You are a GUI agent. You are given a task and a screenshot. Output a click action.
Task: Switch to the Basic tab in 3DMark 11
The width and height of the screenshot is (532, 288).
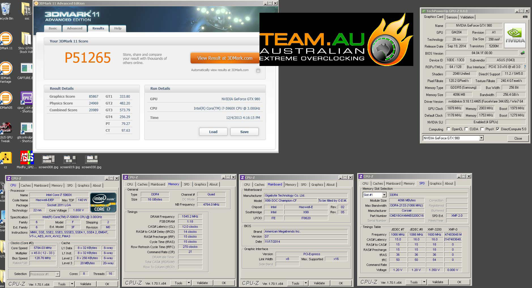53,28
